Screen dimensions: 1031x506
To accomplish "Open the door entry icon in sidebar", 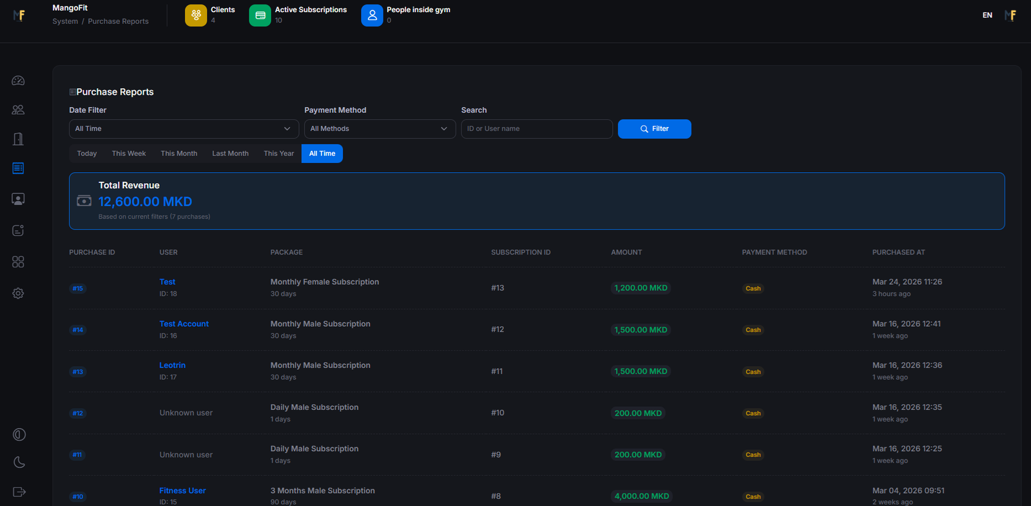I will click(18, 139).
